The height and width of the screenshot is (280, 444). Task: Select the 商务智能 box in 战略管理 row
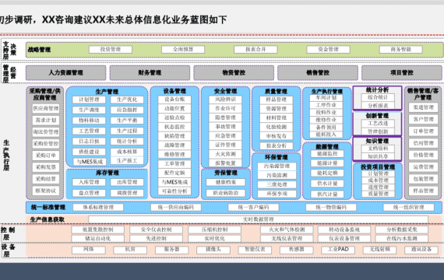(401, 50)
